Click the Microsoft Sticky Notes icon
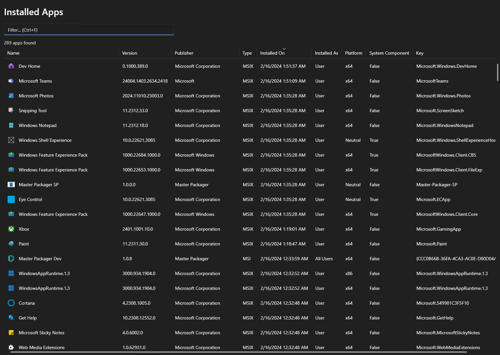This screenshot has width=500, height=355. 11,333
